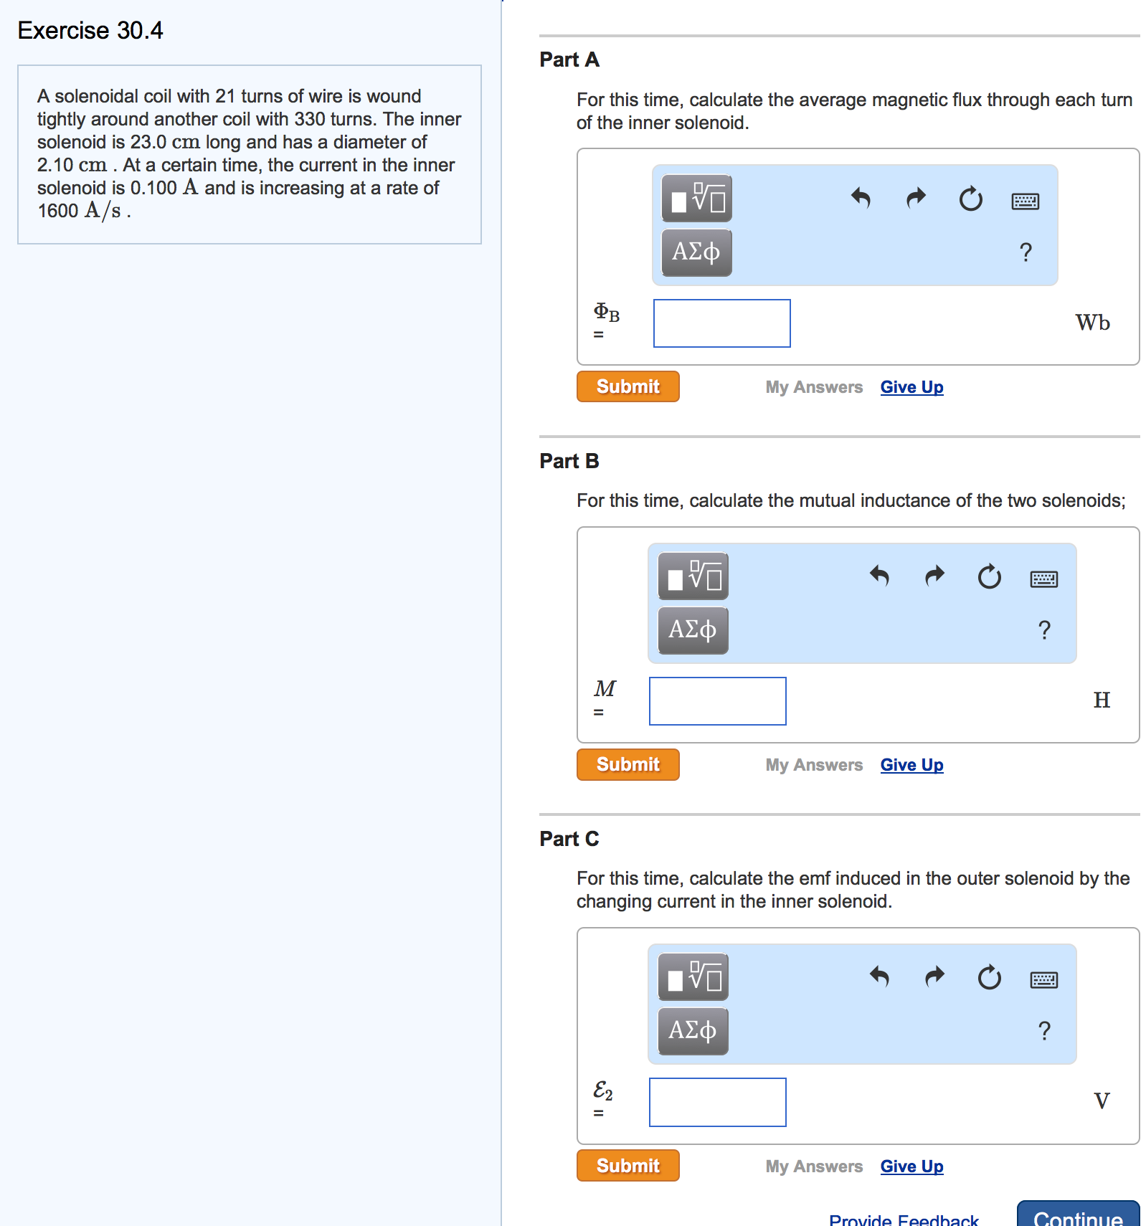Click Give Up link for Part C
This screenshot has height=1226, width=1146.
click(911, 1166)
